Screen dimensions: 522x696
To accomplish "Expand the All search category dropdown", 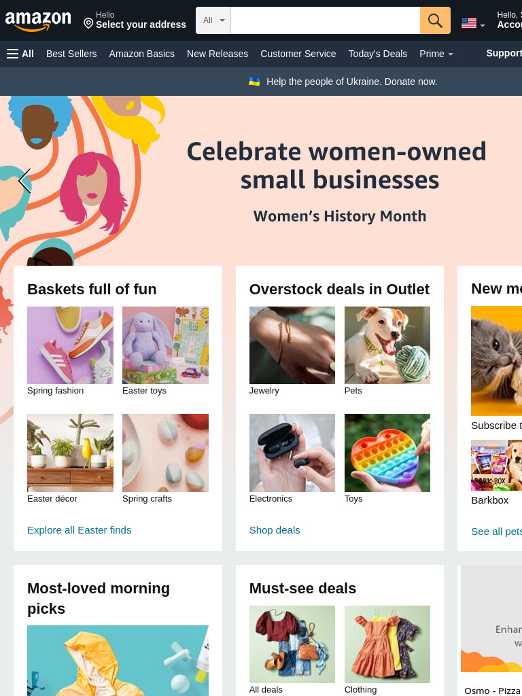I will pos(213,20).
